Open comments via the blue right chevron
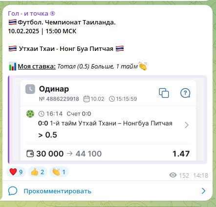The height and width of the screenshot is (207, 216). 203,191
